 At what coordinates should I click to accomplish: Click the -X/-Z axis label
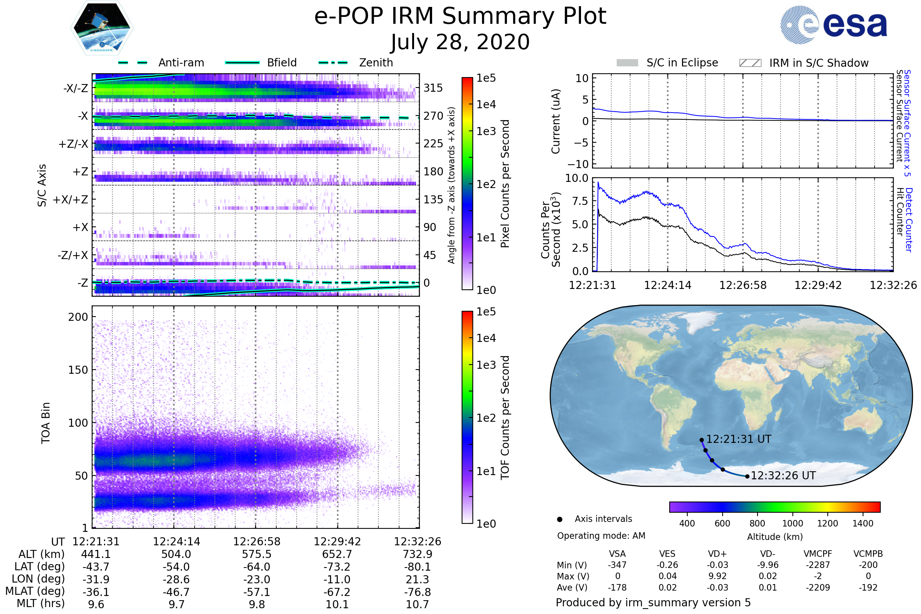[x=76, y=88]
